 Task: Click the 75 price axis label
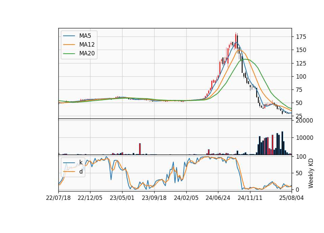pyautogui.click(x=299, y=90)
